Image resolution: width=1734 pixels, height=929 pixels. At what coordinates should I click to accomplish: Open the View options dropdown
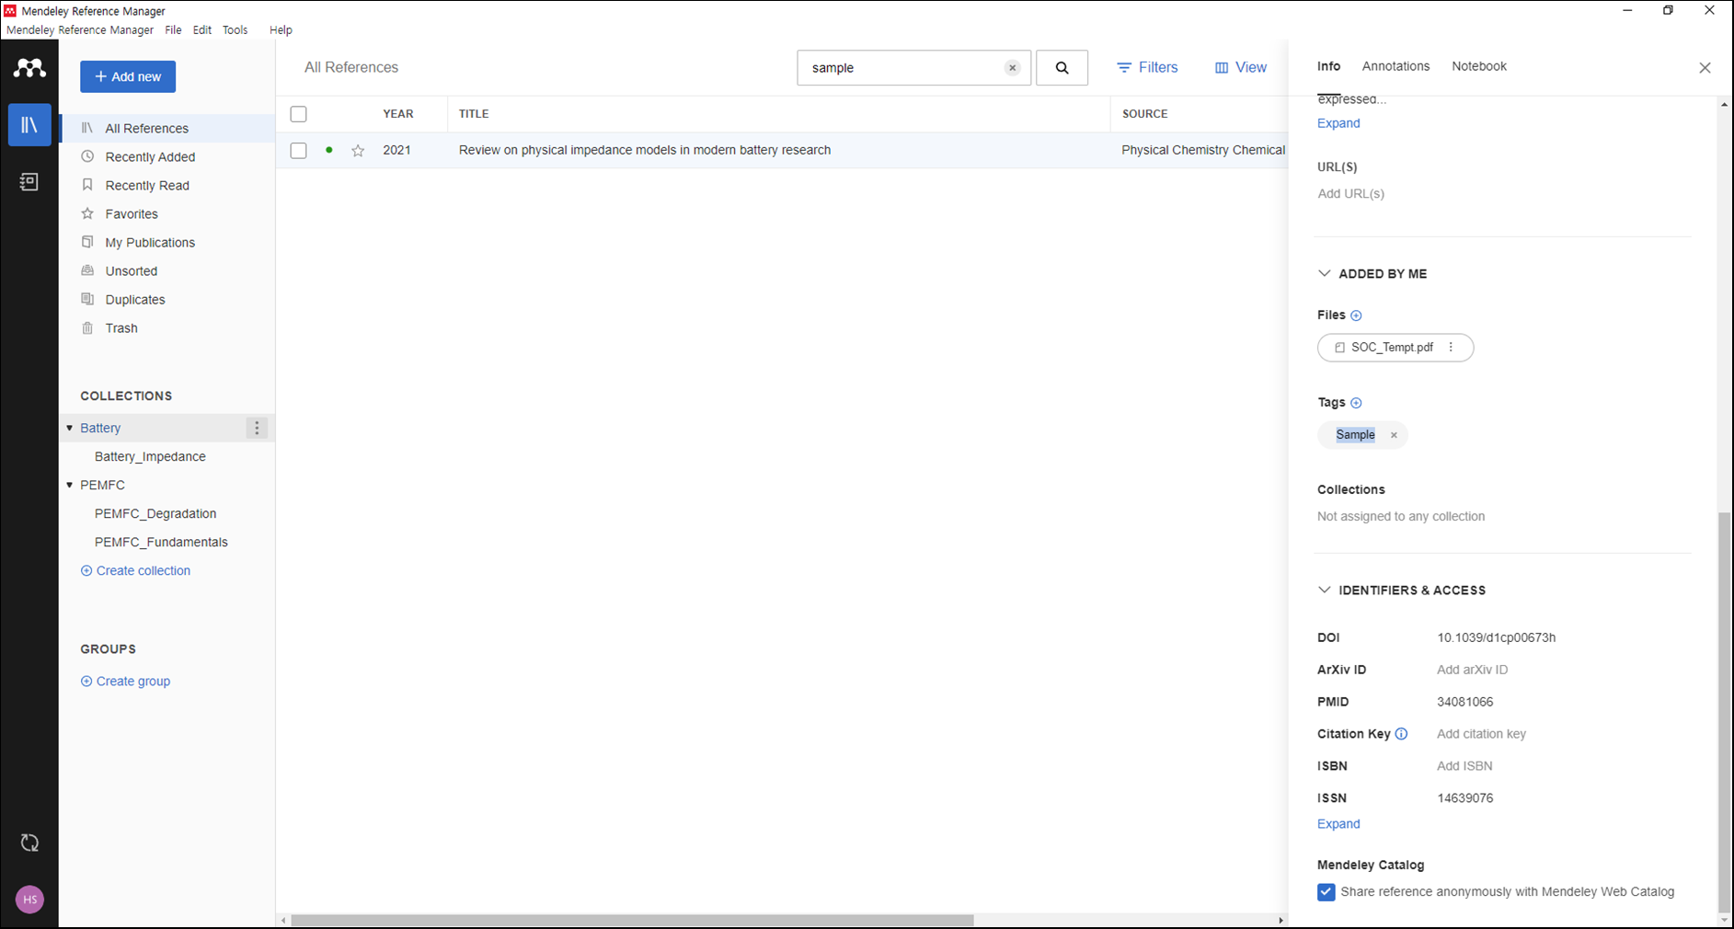pos(1241,68)
